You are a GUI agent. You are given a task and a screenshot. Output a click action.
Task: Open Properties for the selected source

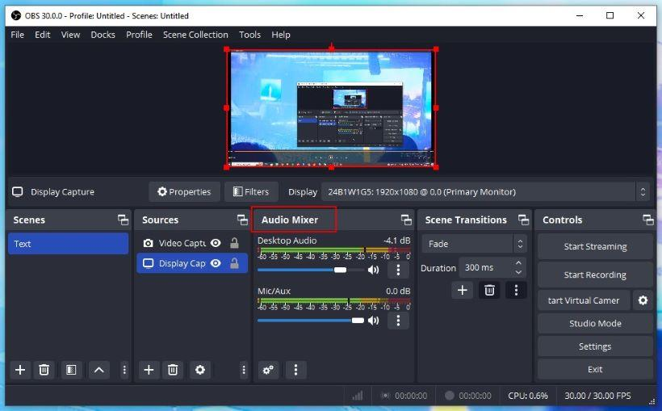pos(184,191)
